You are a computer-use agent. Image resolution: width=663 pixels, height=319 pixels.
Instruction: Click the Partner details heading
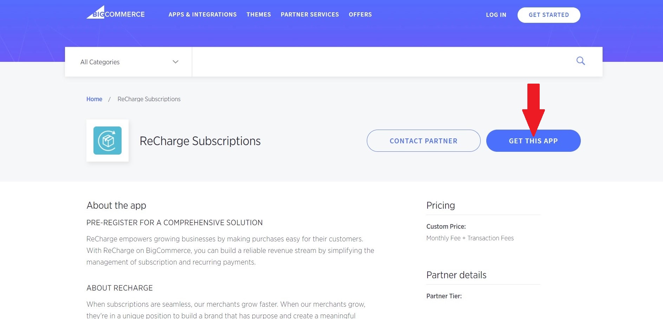(x=456, y=275)
